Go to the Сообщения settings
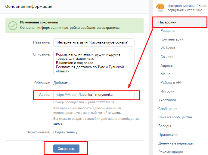208x155 pixels. tap(168, 109)
